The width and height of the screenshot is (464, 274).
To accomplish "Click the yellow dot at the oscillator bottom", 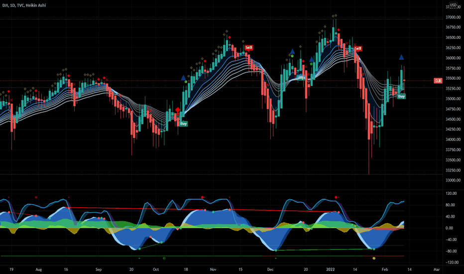I will click(x=374, y=258).
